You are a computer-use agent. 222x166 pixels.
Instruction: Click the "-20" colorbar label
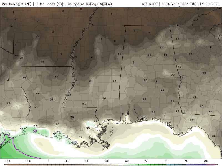(x=8, y=161)
